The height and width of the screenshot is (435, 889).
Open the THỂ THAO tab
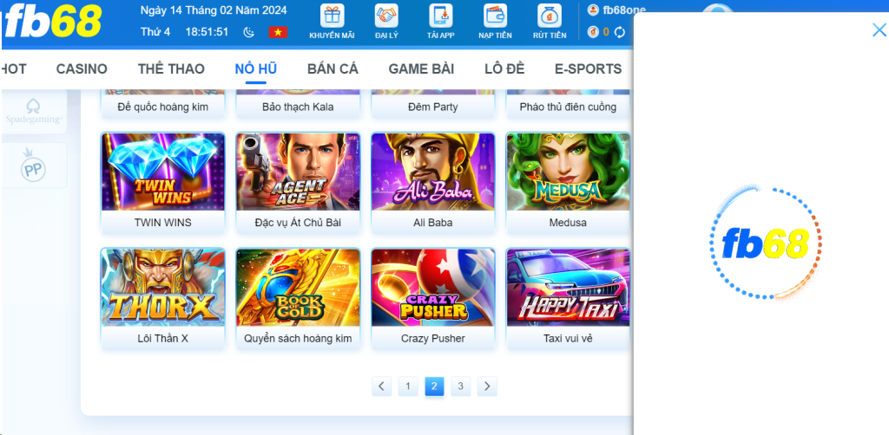click(171, 69)
